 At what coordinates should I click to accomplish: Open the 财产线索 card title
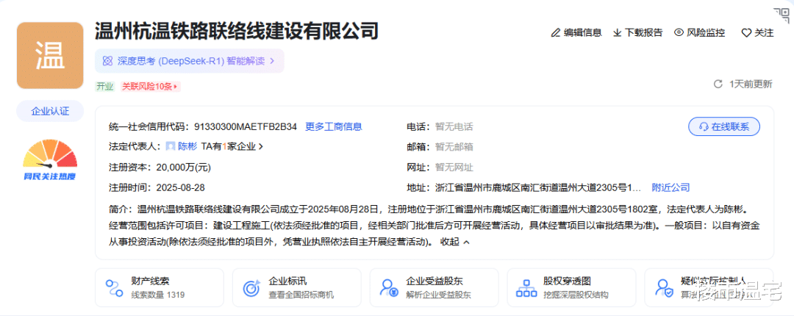pos(150,281)
